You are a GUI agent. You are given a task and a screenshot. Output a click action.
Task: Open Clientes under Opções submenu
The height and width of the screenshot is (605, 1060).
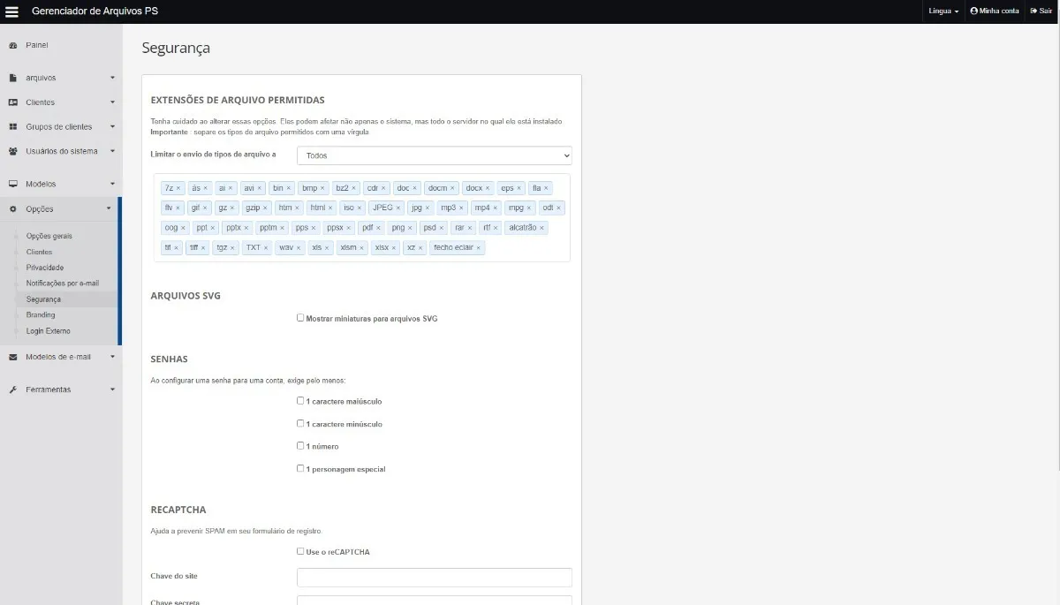(40, 252)
